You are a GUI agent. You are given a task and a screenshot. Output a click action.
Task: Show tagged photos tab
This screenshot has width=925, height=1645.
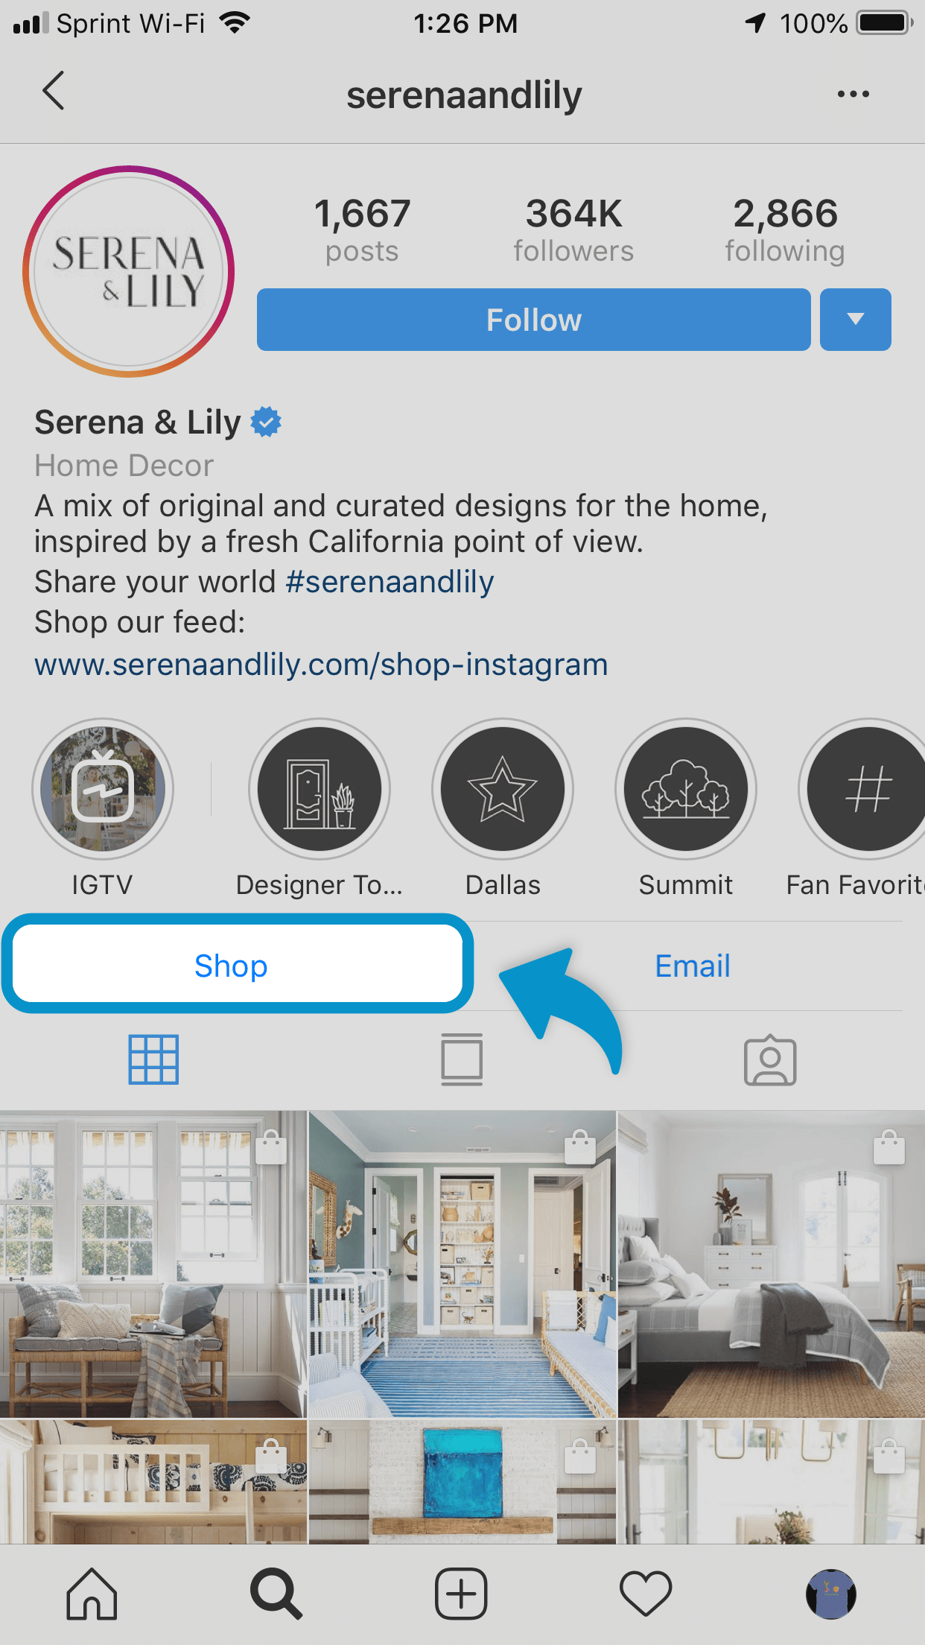(x=770, y=1059)
